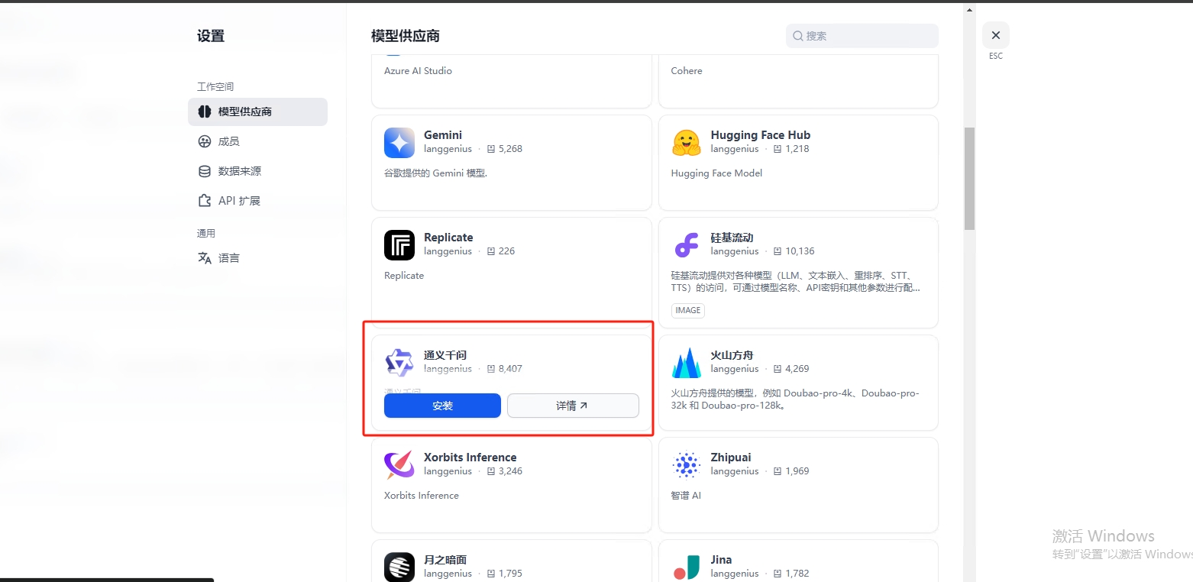Open 通义千问 details via 详情 button

(x=573, y=406)
